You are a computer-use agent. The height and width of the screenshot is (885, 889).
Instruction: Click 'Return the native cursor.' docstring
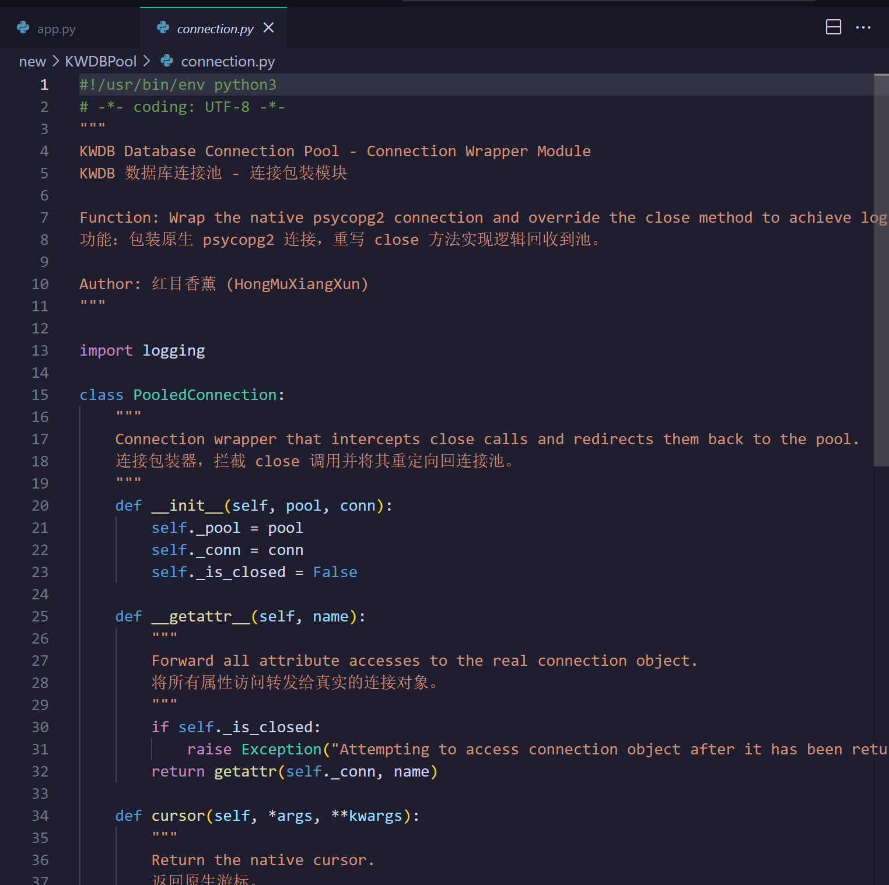pos(262,860)
